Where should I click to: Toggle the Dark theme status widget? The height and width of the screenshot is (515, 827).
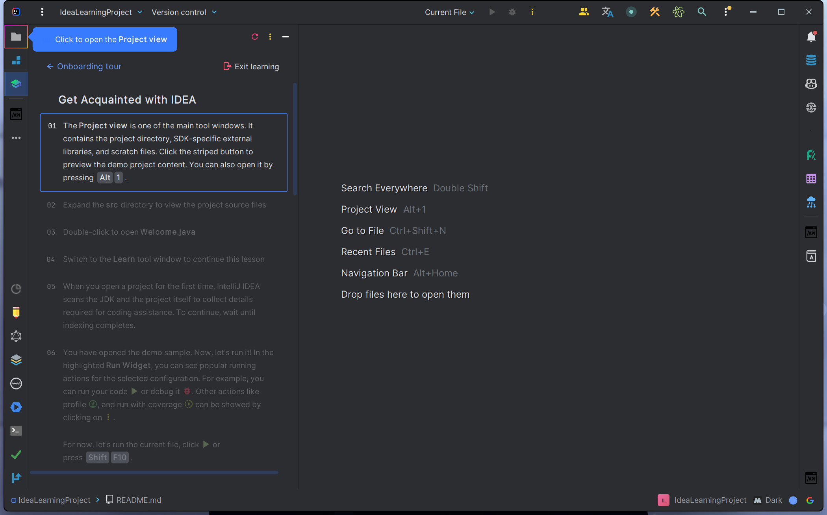click(x=768, y=500)
